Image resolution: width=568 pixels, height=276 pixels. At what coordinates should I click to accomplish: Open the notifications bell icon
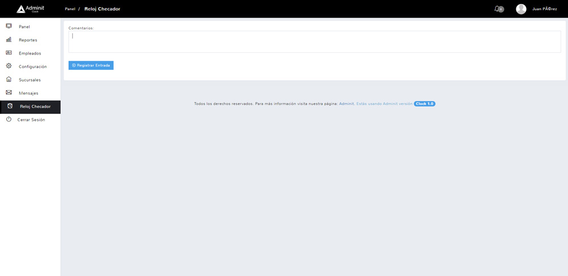[498, 9]
